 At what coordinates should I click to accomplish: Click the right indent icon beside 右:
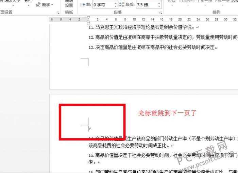(x=82, y=5)
